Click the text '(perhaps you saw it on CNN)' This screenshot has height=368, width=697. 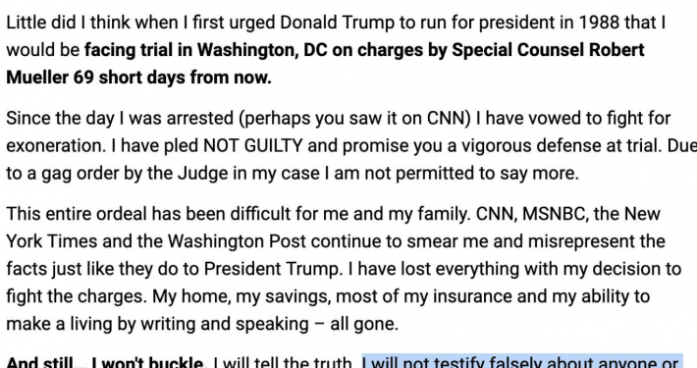(354, 118)
